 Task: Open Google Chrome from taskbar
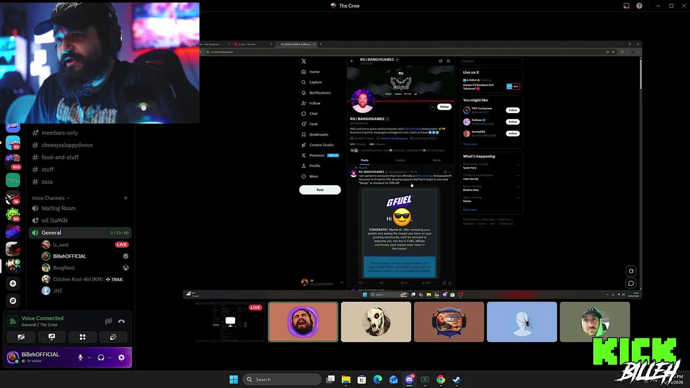[x=441, y=379]
